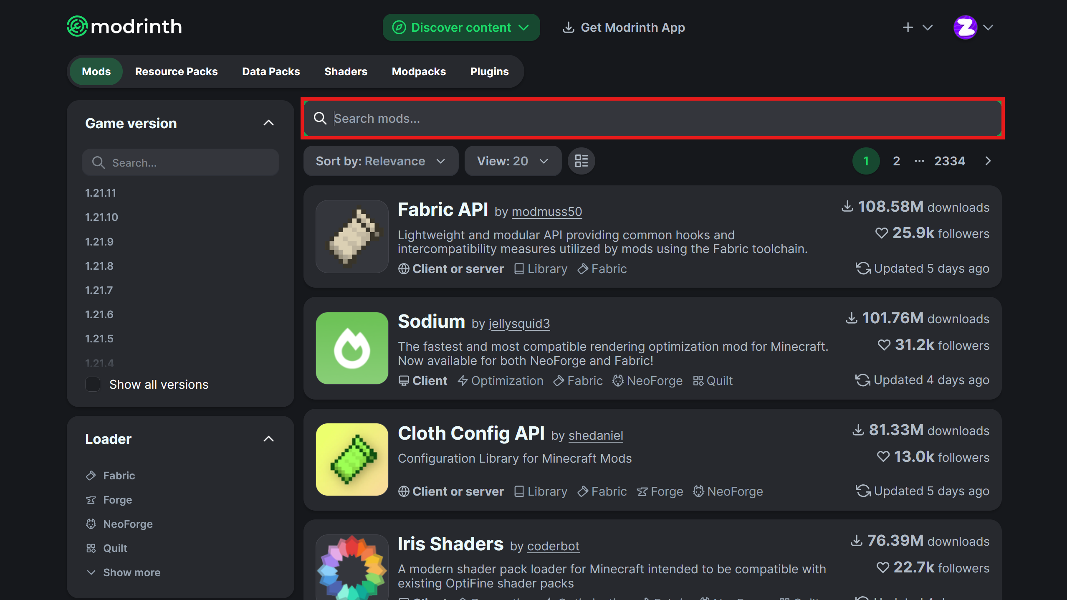The image size is (1067, 600).
Task: Open the jellysquid3 author link
Action: (x=519, y=323)
